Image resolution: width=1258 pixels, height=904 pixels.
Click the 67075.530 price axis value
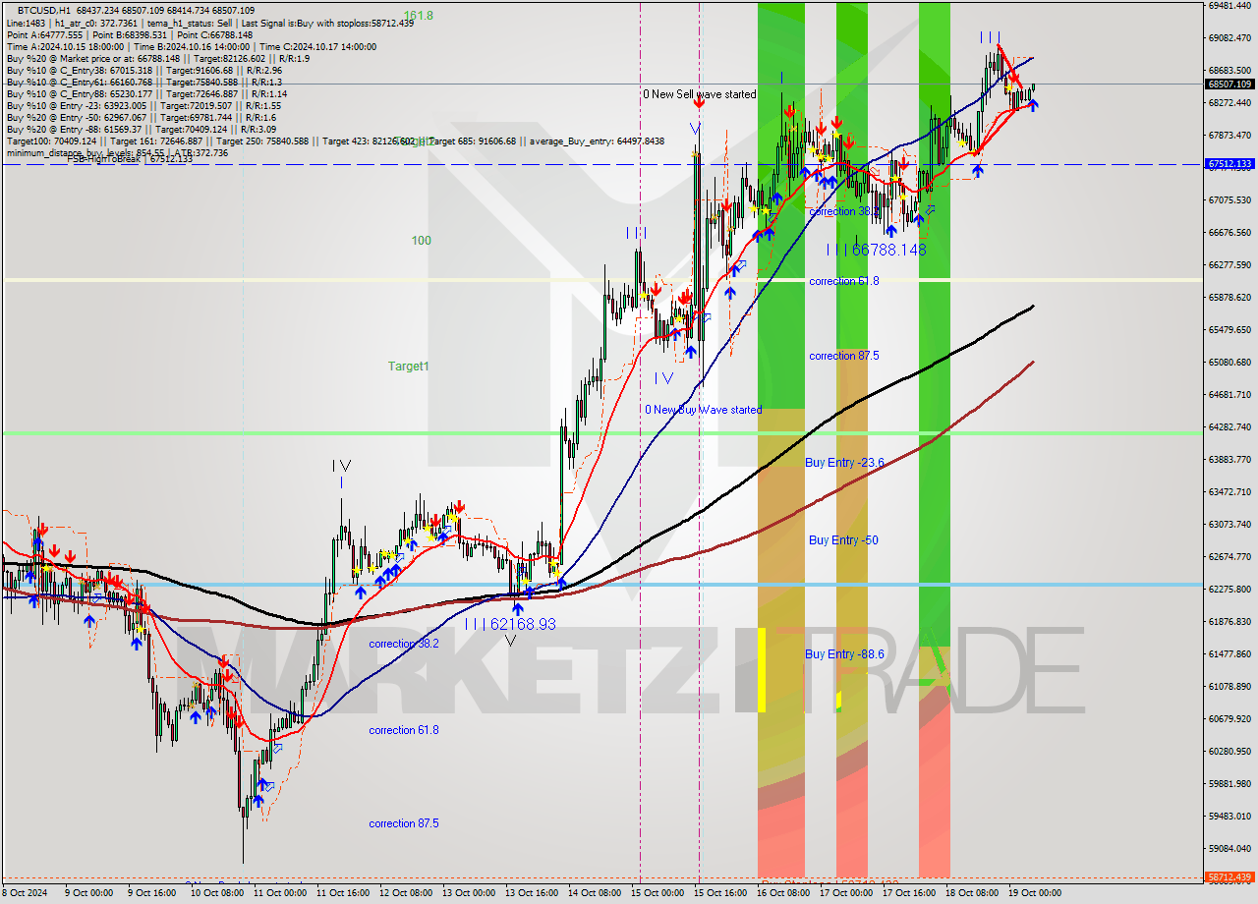(1229, 199)
